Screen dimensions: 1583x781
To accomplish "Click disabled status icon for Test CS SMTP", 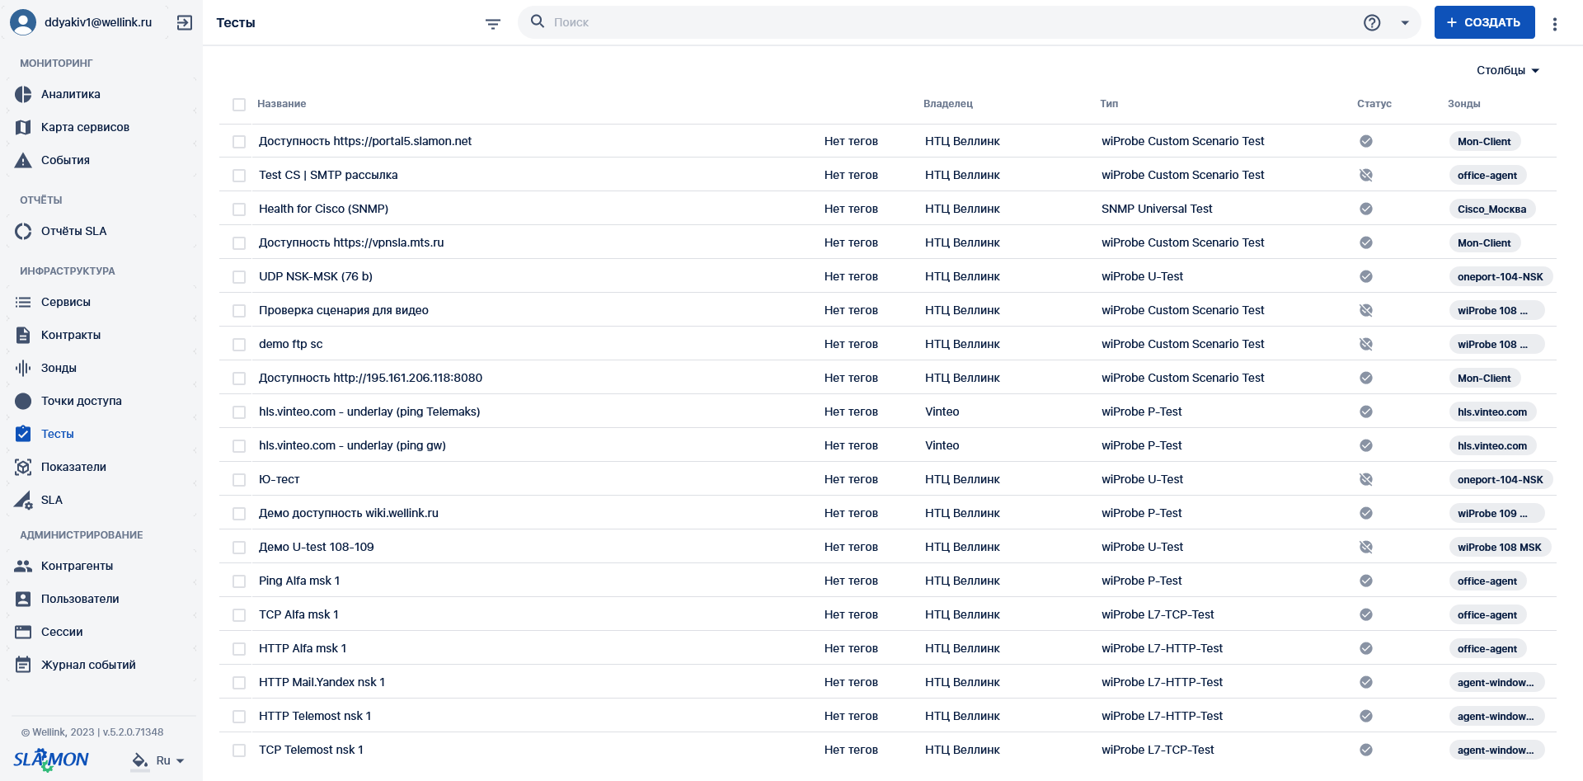I will tap(1366, 175).
